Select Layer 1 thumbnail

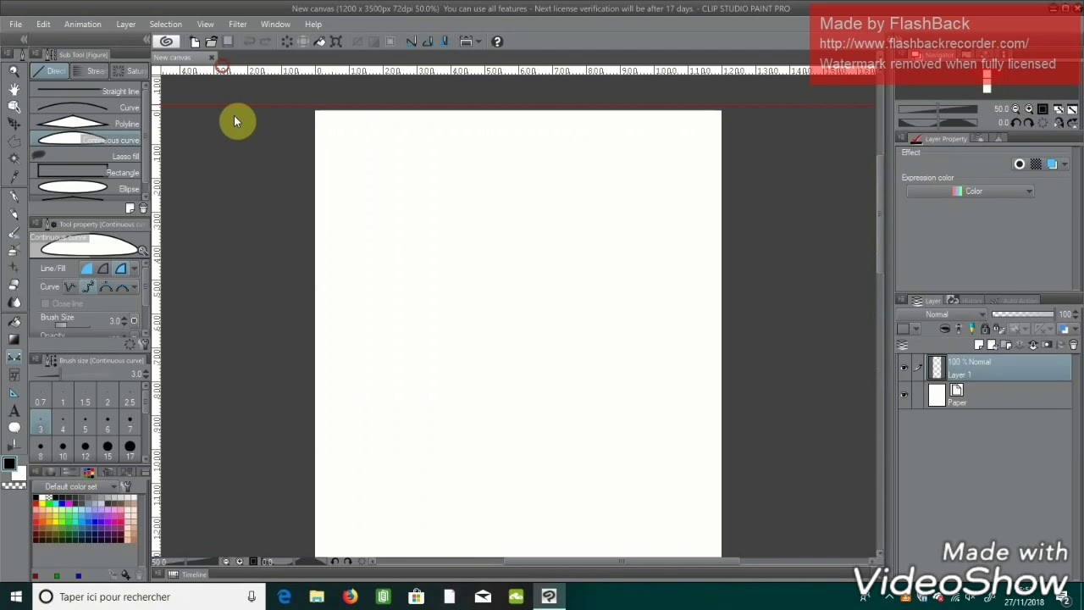[936, 368]
